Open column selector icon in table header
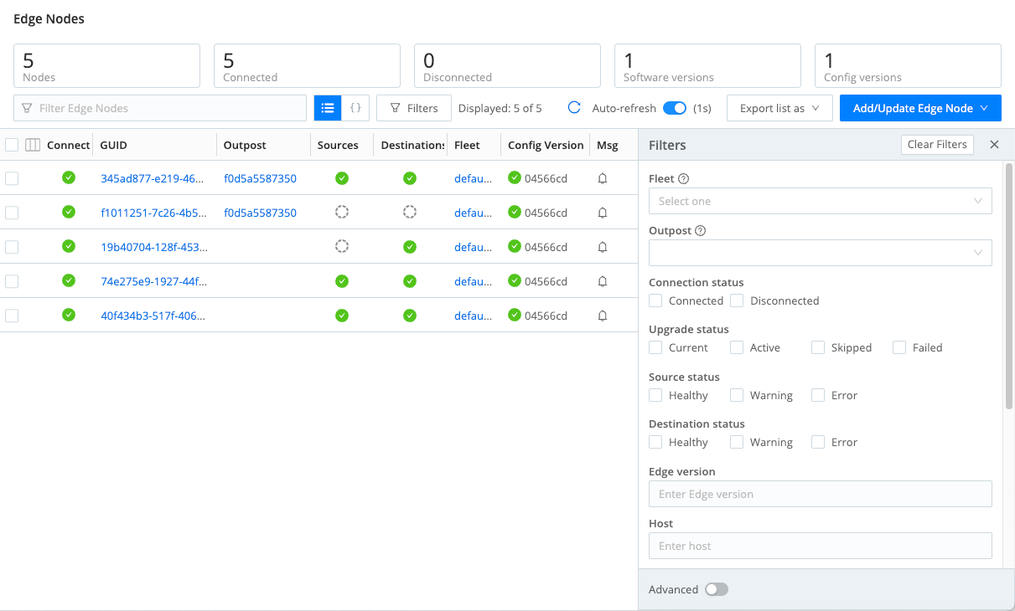Viewport: 1015px width, 611px height. (33, 145)
